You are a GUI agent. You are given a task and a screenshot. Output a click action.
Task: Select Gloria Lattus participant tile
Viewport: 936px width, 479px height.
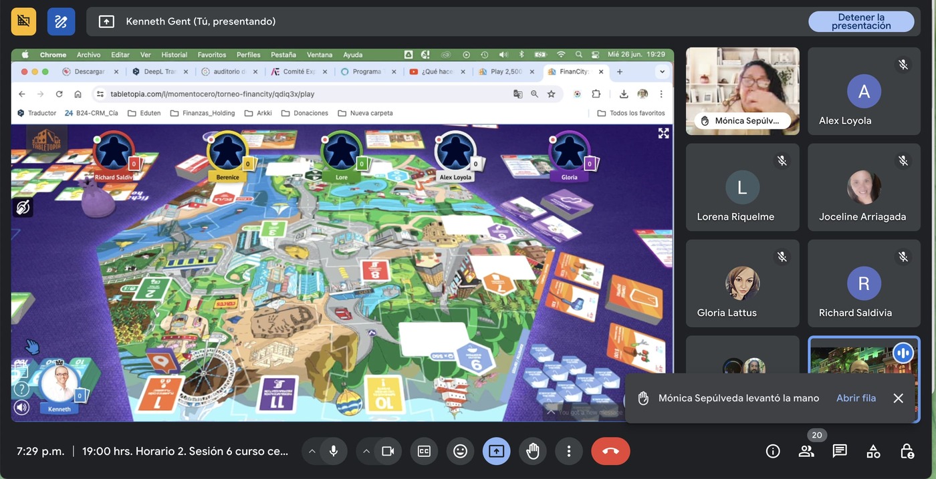click(x=742, y=283)
